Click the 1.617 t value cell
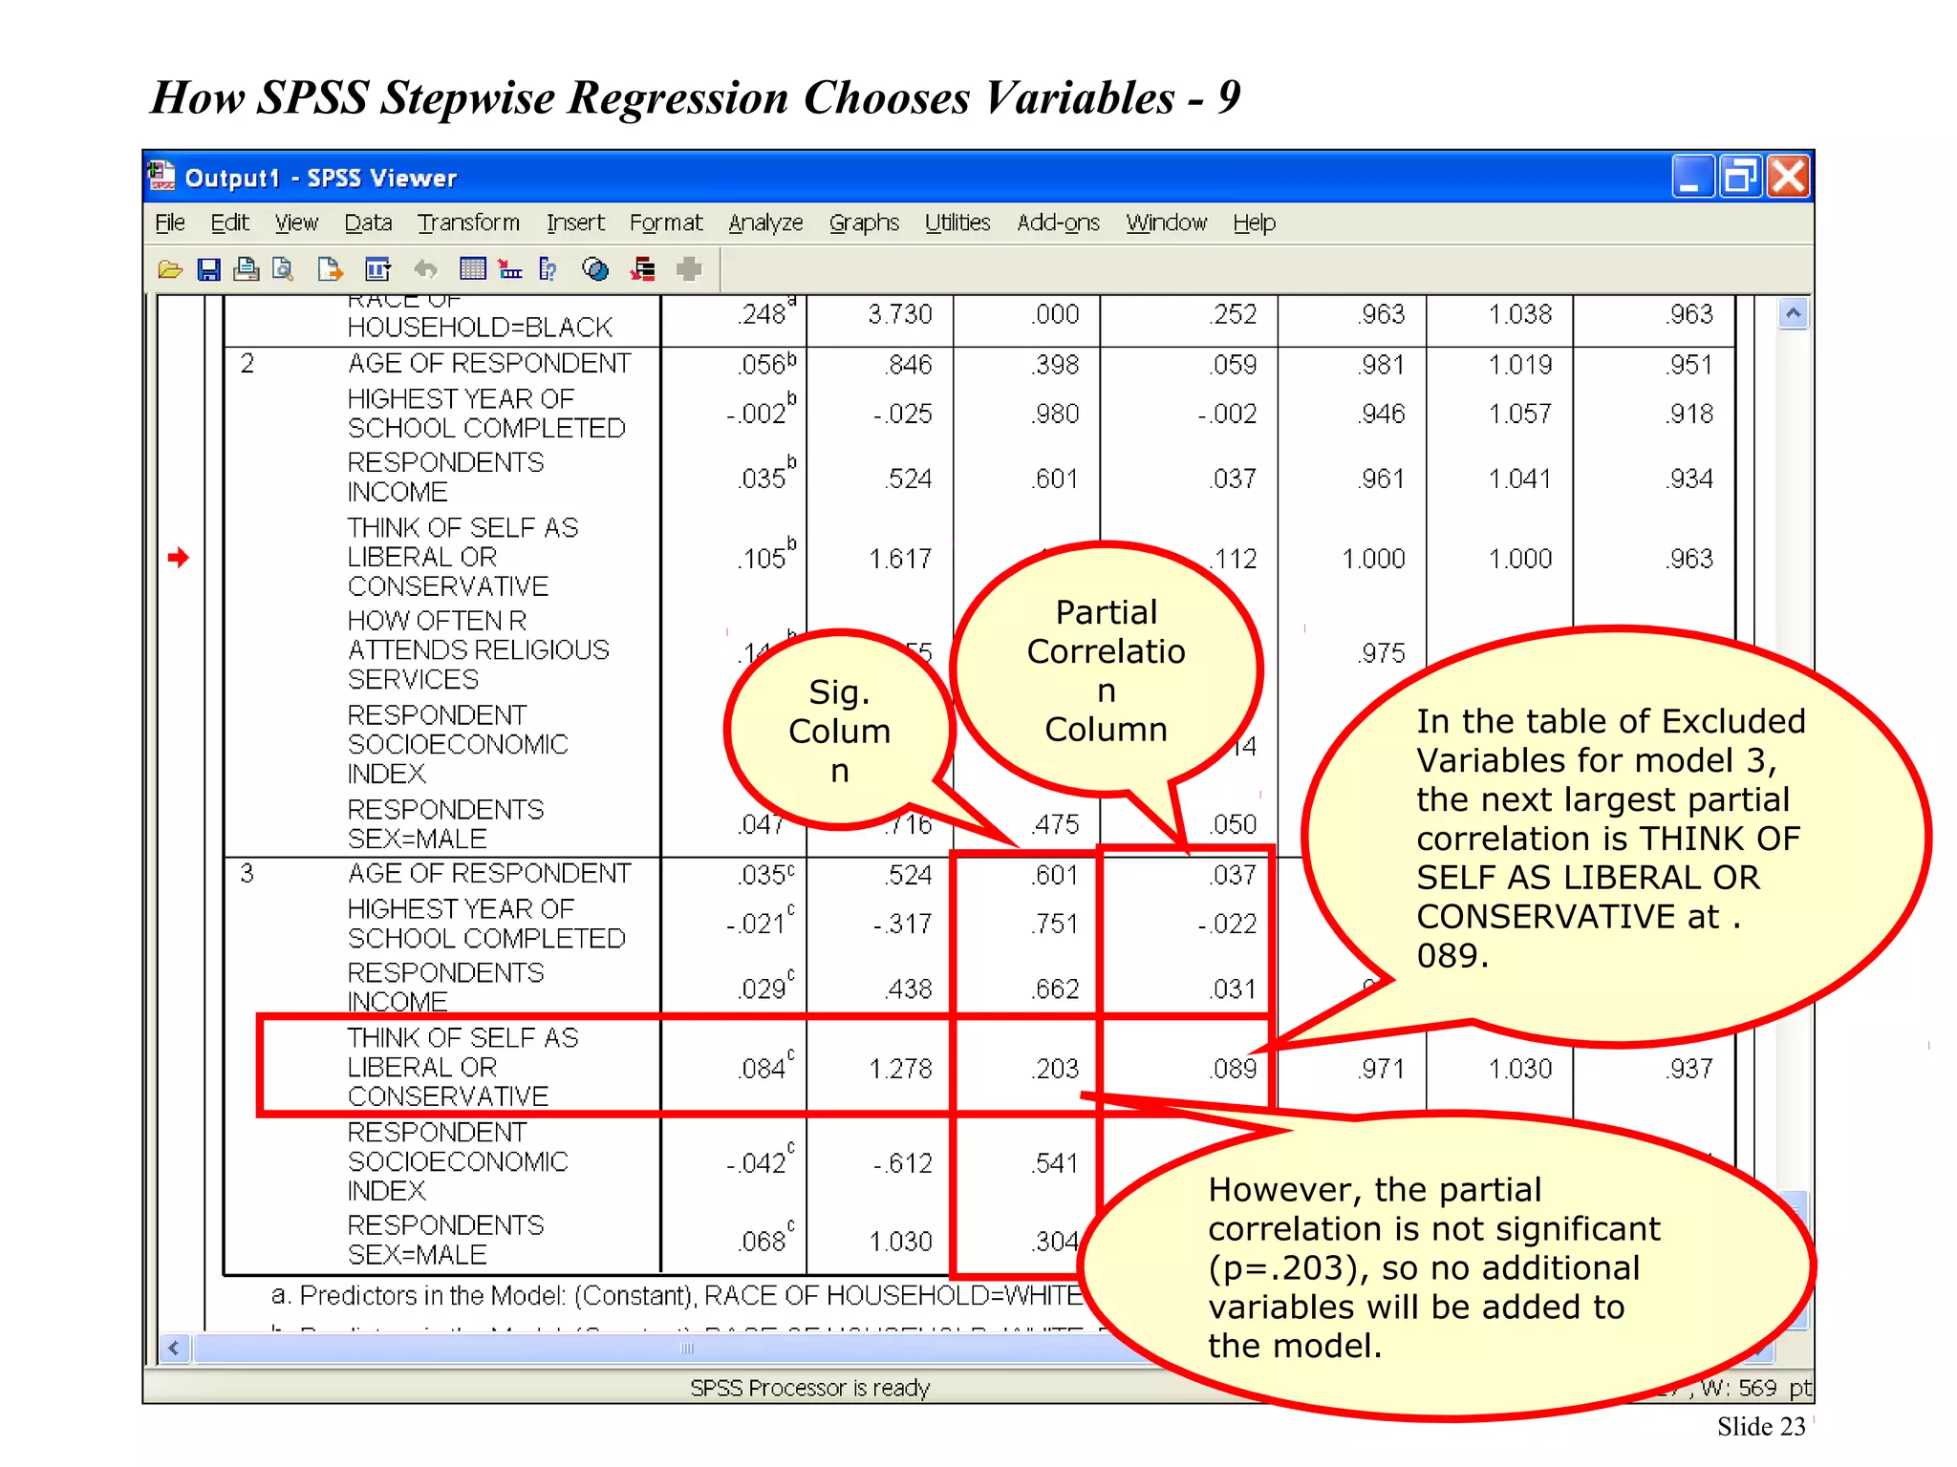The width and height of the screenshot is (1957, 1467). pyautogui.click(x=900, y=559)
